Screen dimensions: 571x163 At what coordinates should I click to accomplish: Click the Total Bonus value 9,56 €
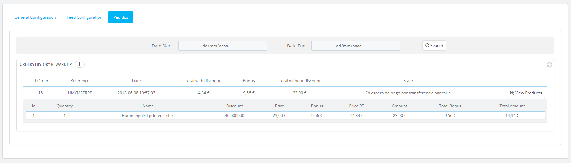(x=450, y=116)
